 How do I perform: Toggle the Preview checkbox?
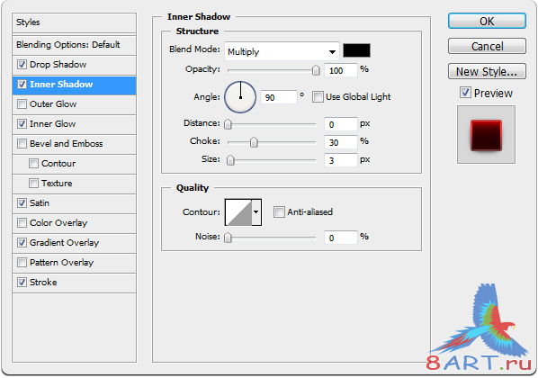coord(465,93)
